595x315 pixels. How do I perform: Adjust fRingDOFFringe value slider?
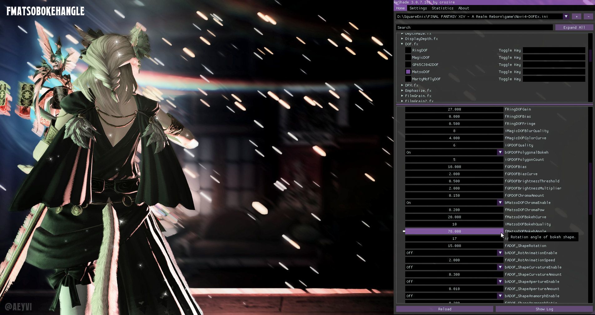click(454, 124)
